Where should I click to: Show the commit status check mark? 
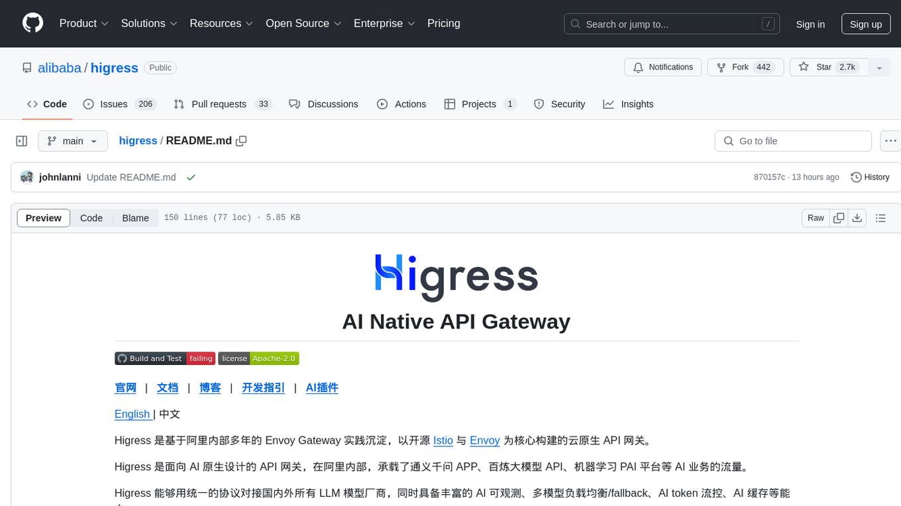[x=191, y=177]
